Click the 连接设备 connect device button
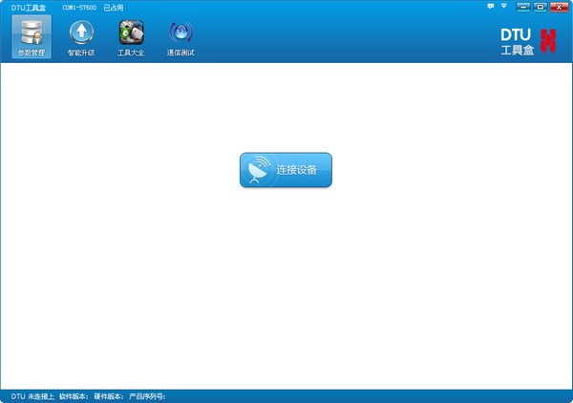573x403 pixels. [286, 170]
